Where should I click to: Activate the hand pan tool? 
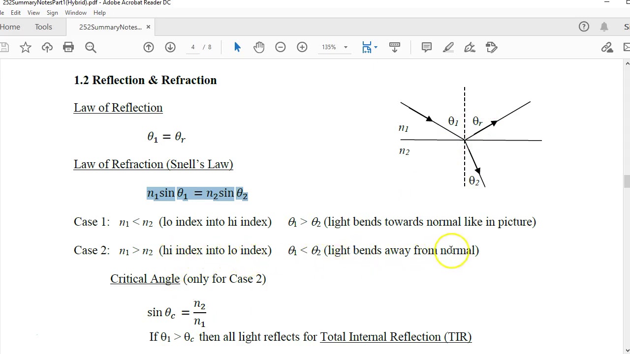pos(259,47)
